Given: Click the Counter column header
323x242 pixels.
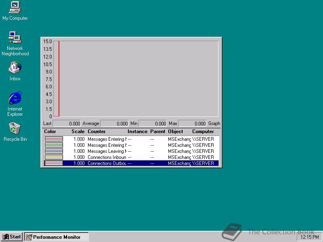Looking at the screenshot, I should (96, 131).
